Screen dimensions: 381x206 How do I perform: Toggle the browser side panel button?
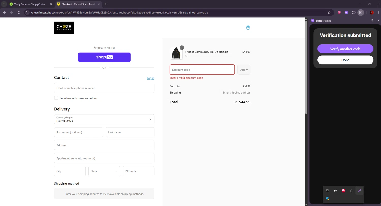361,12
